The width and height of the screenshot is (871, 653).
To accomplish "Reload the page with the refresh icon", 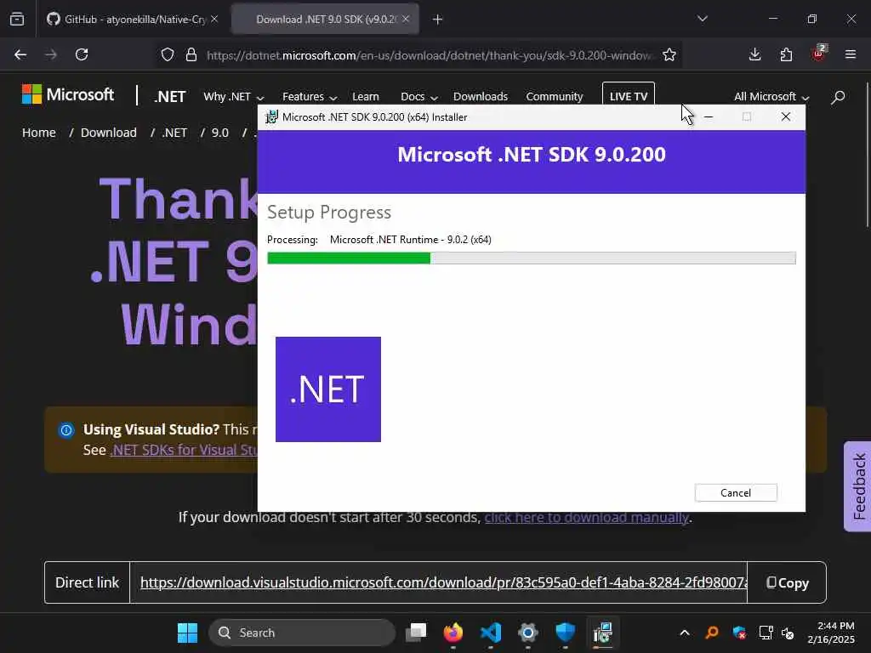I will pos(82,54).
